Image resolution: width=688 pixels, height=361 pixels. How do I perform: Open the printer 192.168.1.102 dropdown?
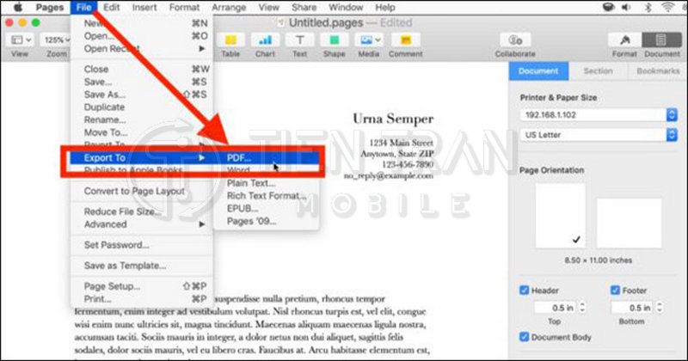point(599,115)
